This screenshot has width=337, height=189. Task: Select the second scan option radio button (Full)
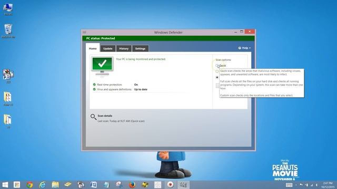[x=217, y=71]
